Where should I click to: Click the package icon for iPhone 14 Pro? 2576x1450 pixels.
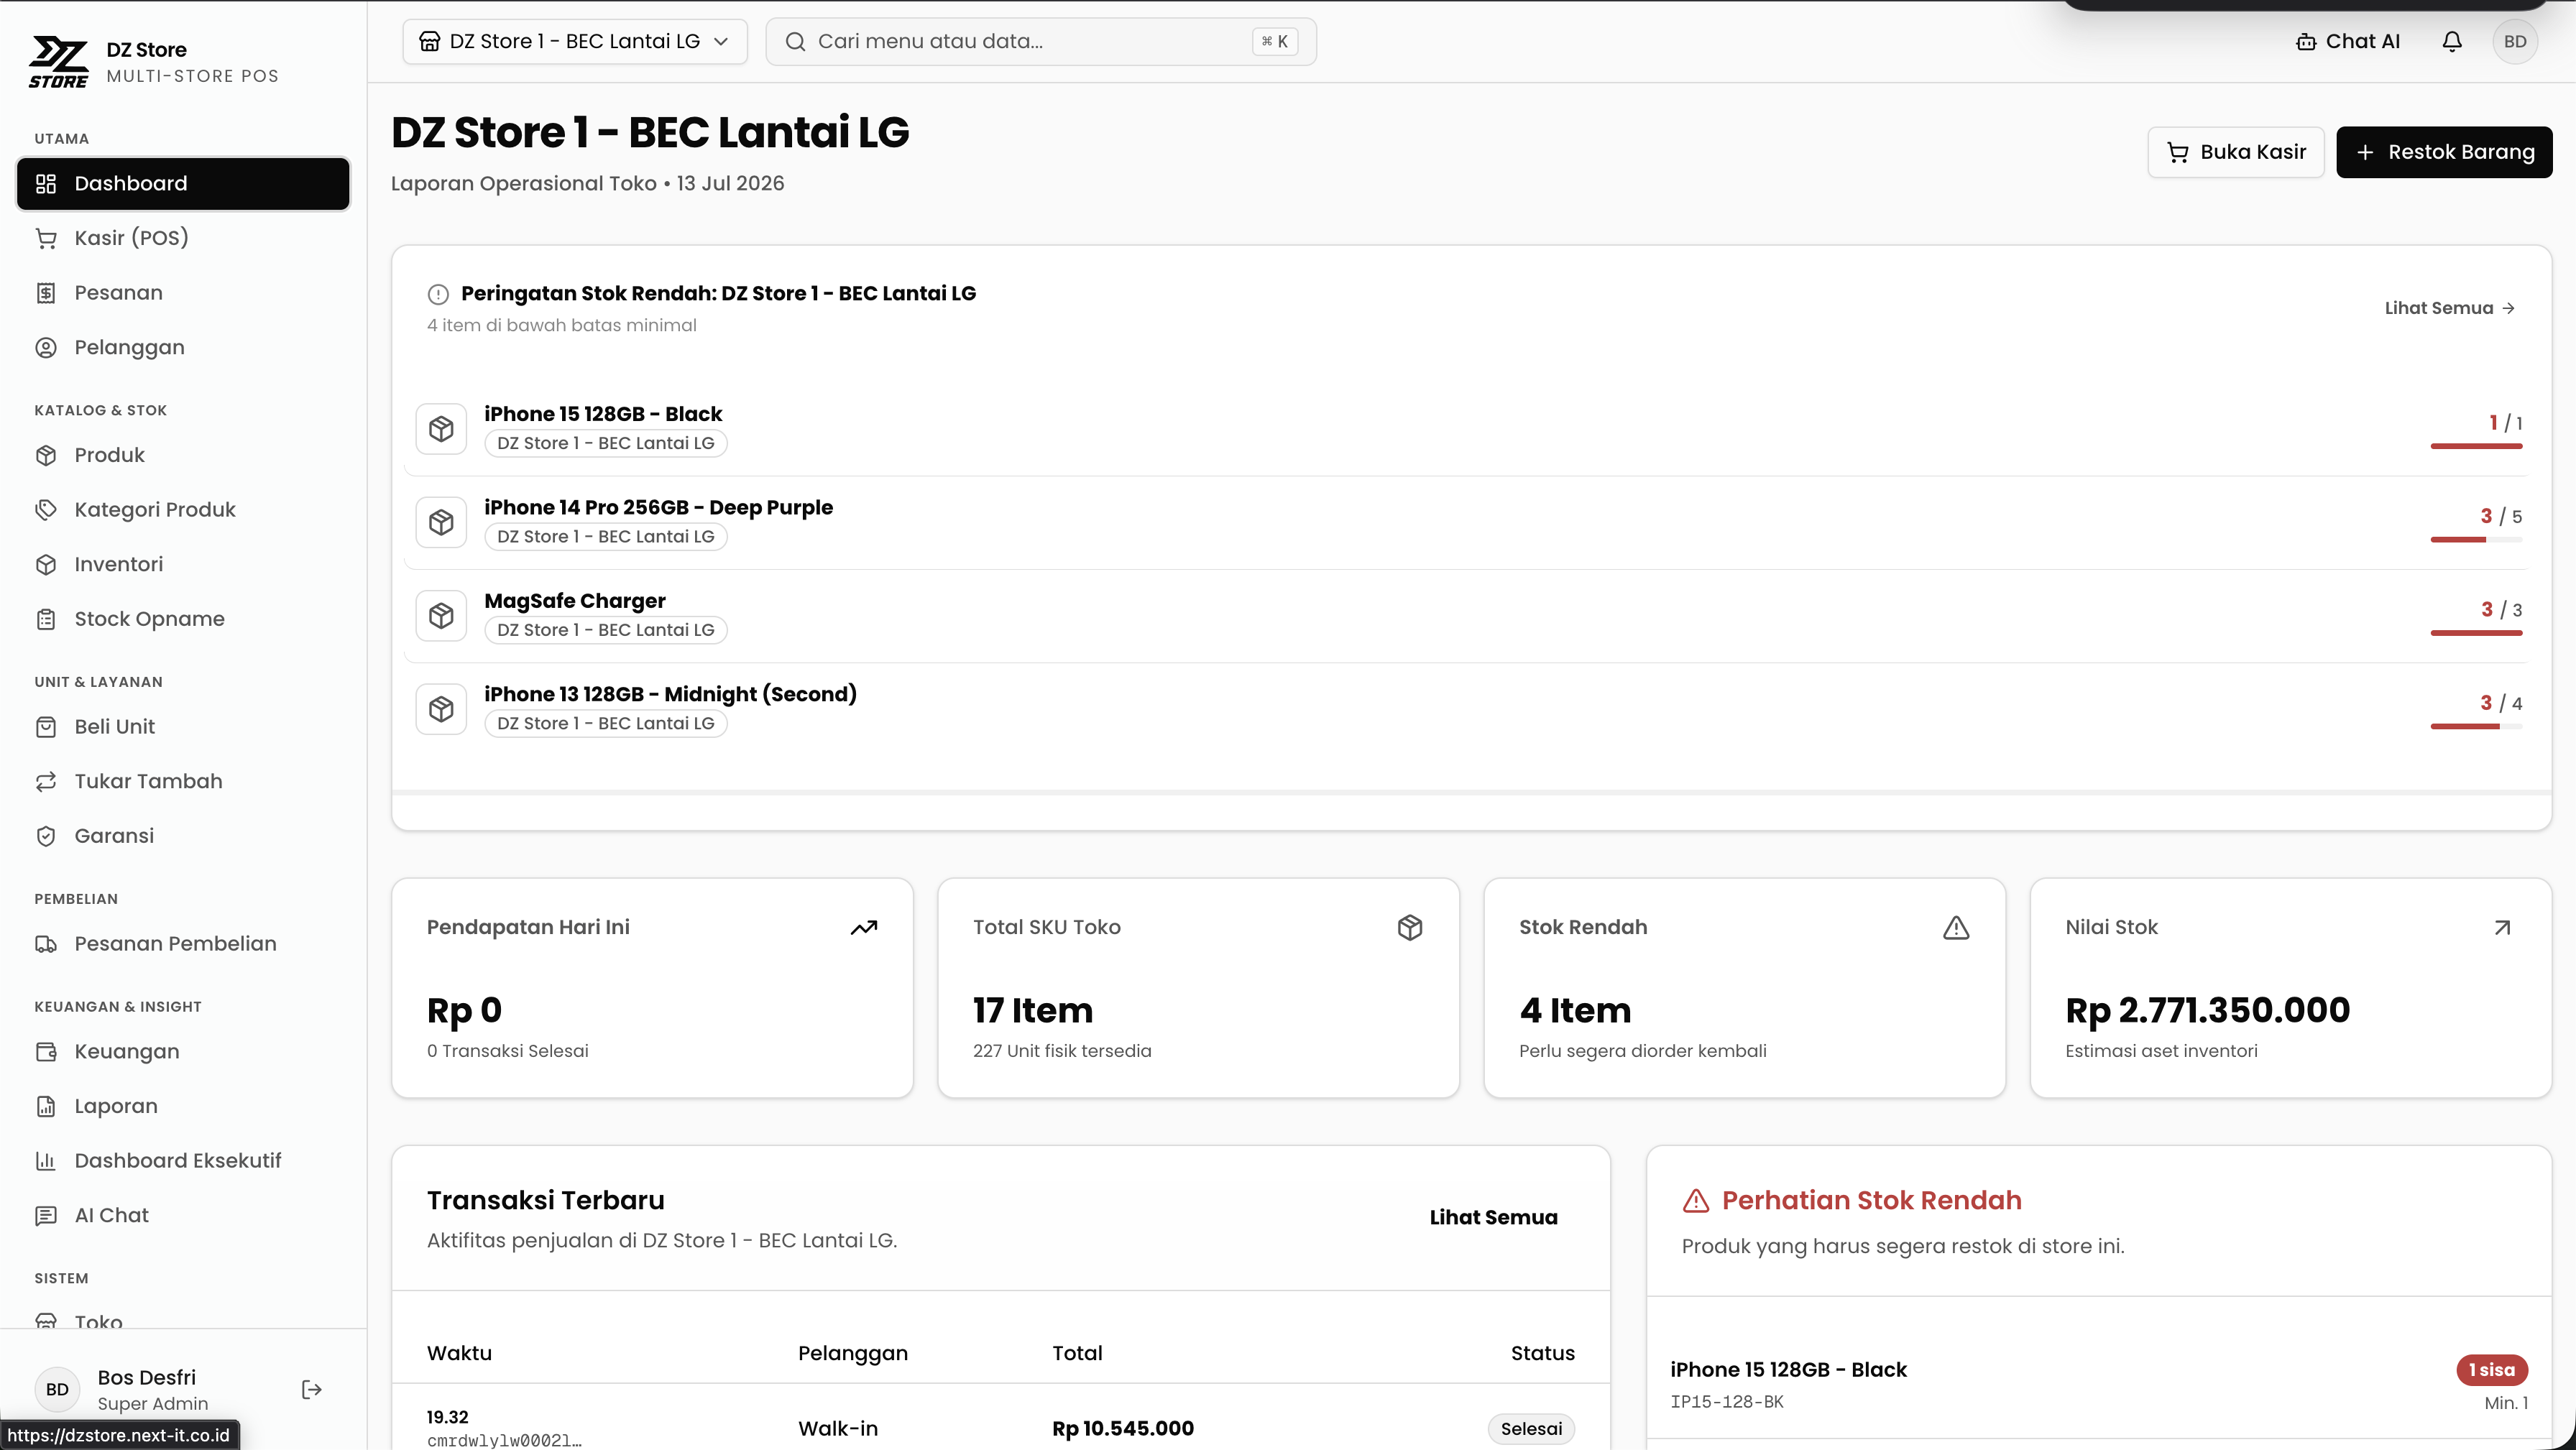[441, 522]
